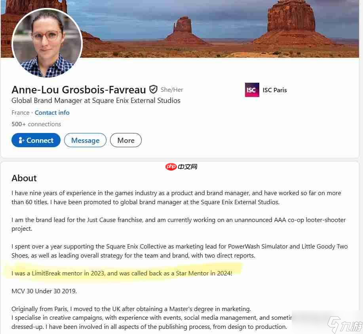Click the profile name Anne-Lou Grosbois-Favreau
Viewport: 363px width, 334px height.
[x=79, y=90]
